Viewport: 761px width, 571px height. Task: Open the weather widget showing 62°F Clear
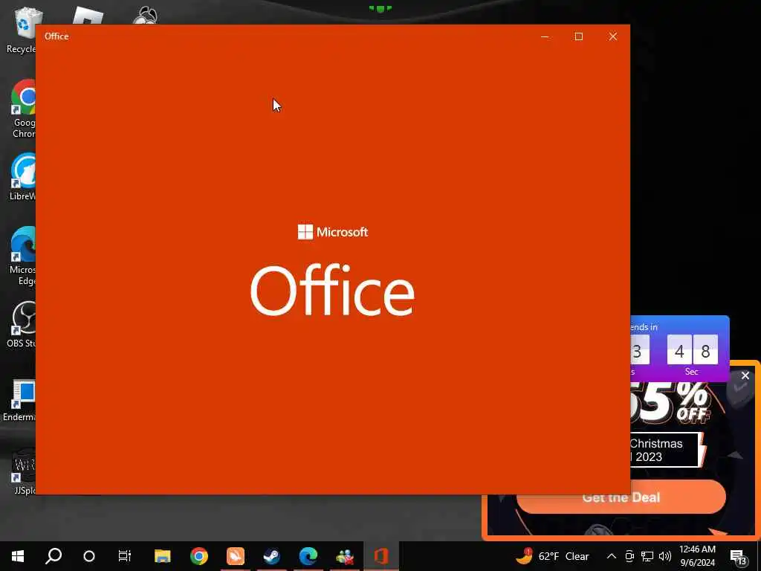coord(552,556)
